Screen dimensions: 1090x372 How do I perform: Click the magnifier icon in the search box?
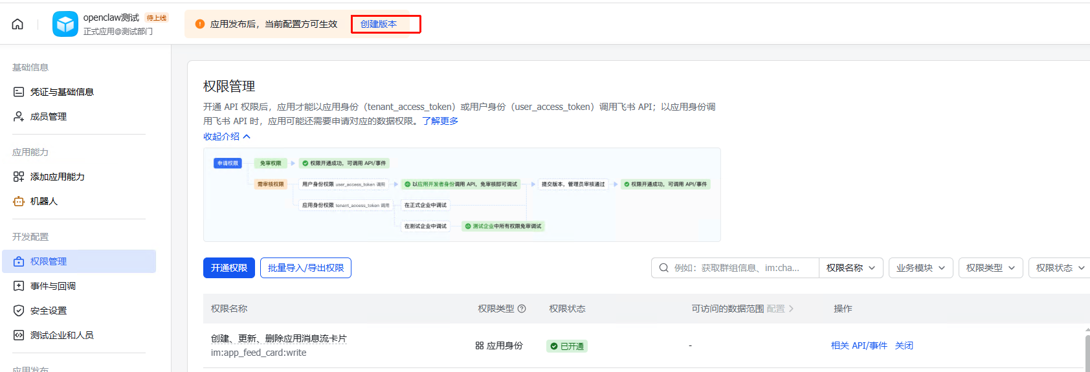click(x=663, y=268)
